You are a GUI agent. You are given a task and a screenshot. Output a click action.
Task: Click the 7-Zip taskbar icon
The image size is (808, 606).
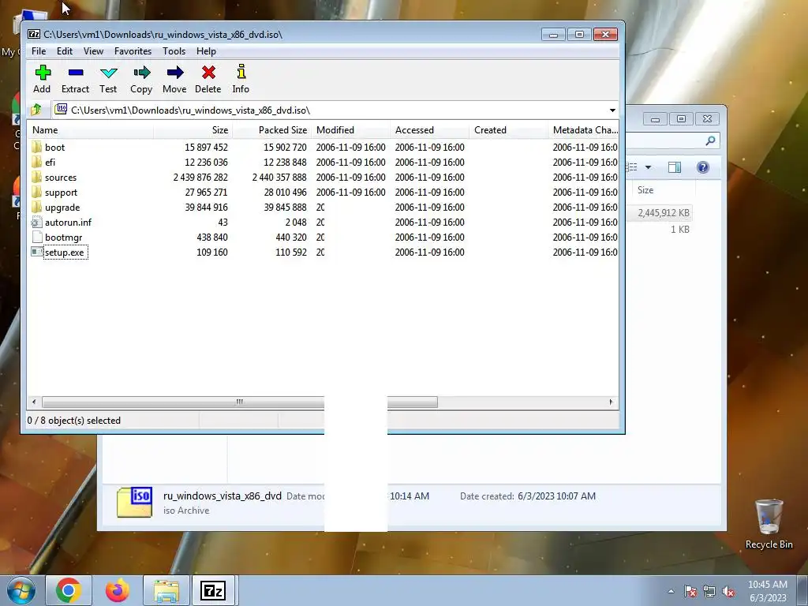(x=213, y=590)
